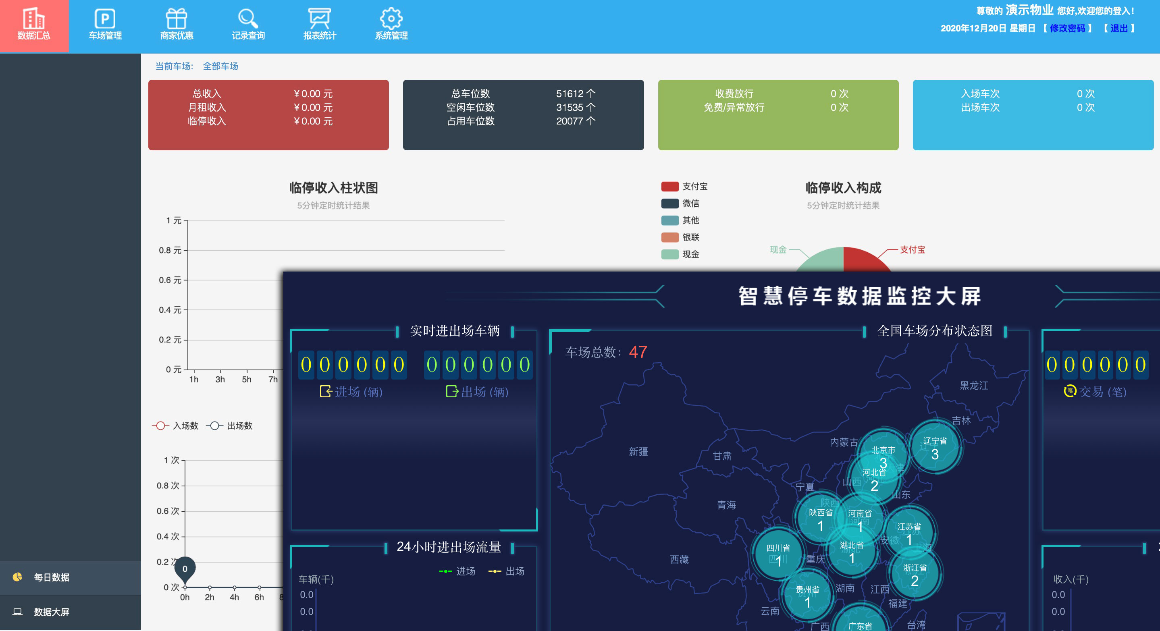Screen dimensions: 1160x631
Task: Toggle the 其他 legend entry
Action: pyautogui.click(x=680, y=220)
